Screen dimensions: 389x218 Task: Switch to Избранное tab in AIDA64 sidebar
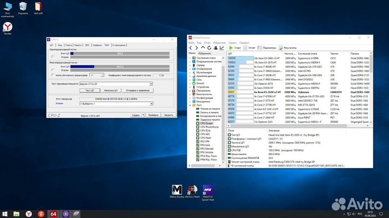(x=204, y=53)
